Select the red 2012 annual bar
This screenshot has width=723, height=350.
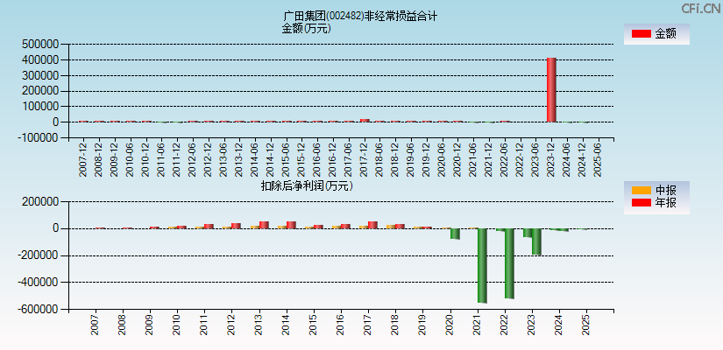[x=236, y=226]
